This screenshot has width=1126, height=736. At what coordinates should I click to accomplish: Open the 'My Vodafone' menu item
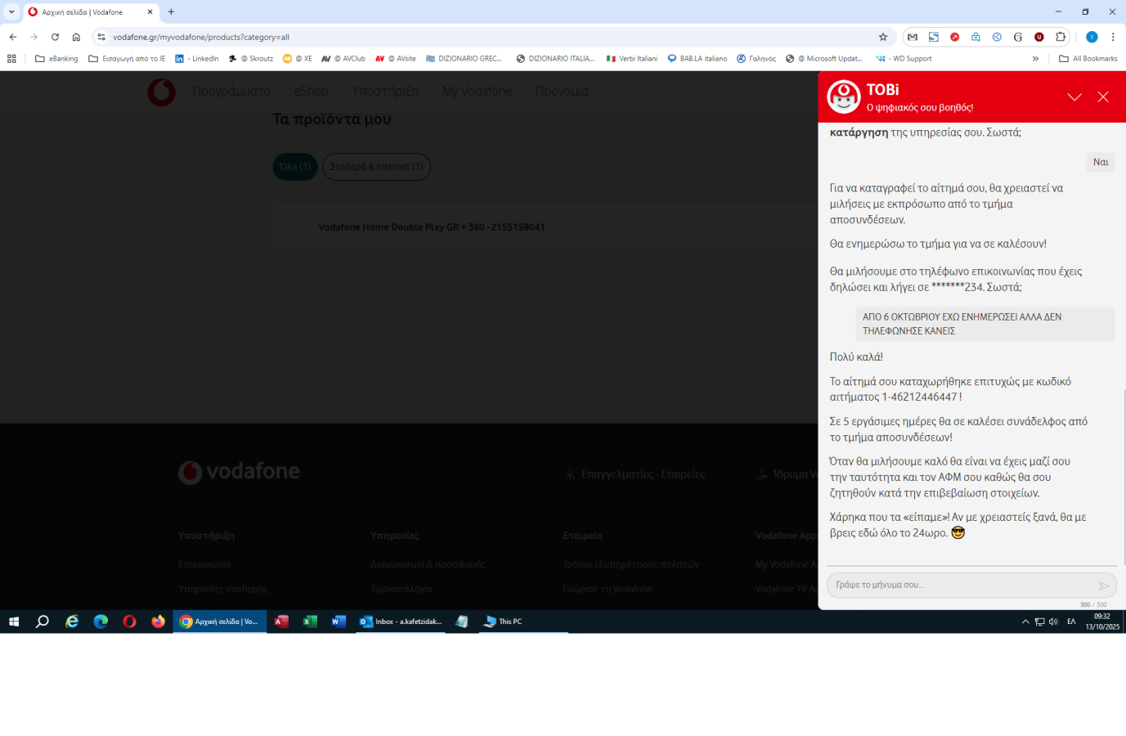tap(477, 92)
